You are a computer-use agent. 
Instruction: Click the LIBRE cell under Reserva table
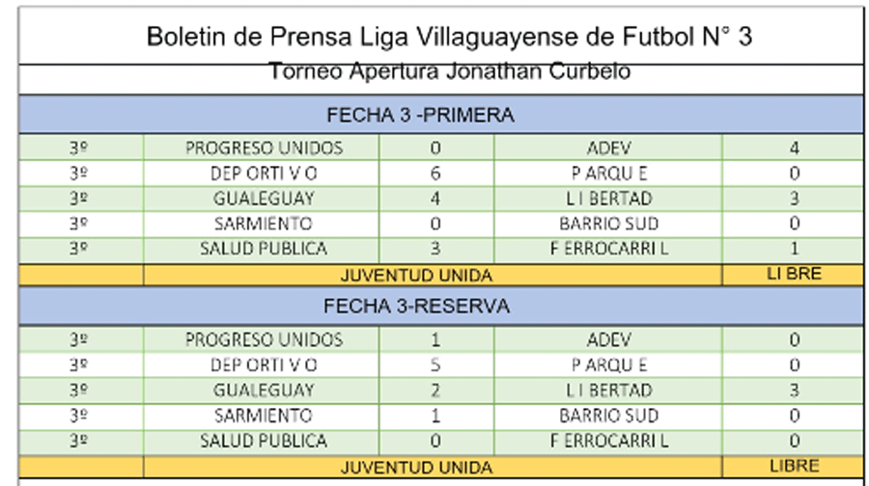pos(794,466)
